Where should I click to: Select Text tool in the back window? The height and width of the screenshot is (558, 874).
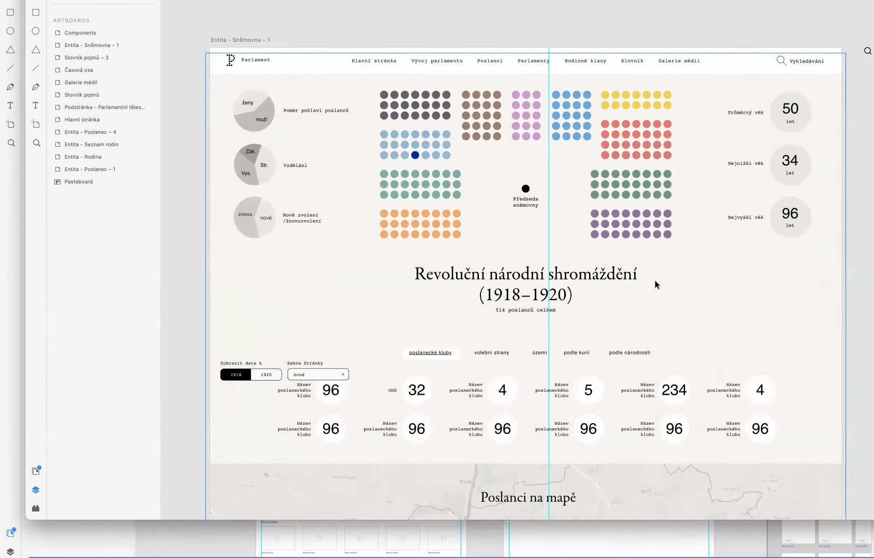pyautogui.click(x=10, y=105)
